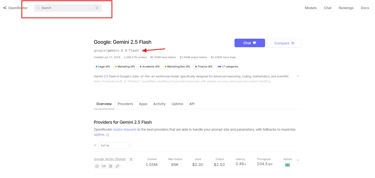This screenshot has width=375, height=178.
Task: Open Chat in the top navigation
Action: (328, 8)
